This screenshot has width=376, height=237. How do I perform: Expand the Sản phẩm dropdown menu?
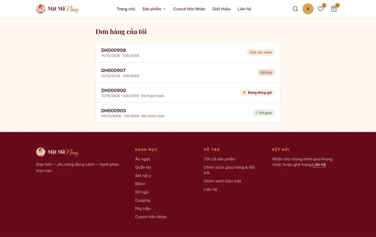click(154, 9)
